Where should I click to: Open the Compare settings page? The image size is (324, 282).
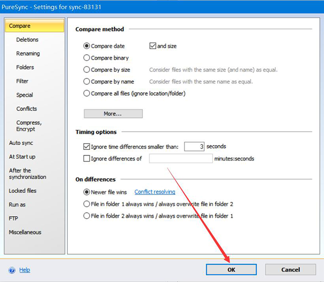[34, 26]
